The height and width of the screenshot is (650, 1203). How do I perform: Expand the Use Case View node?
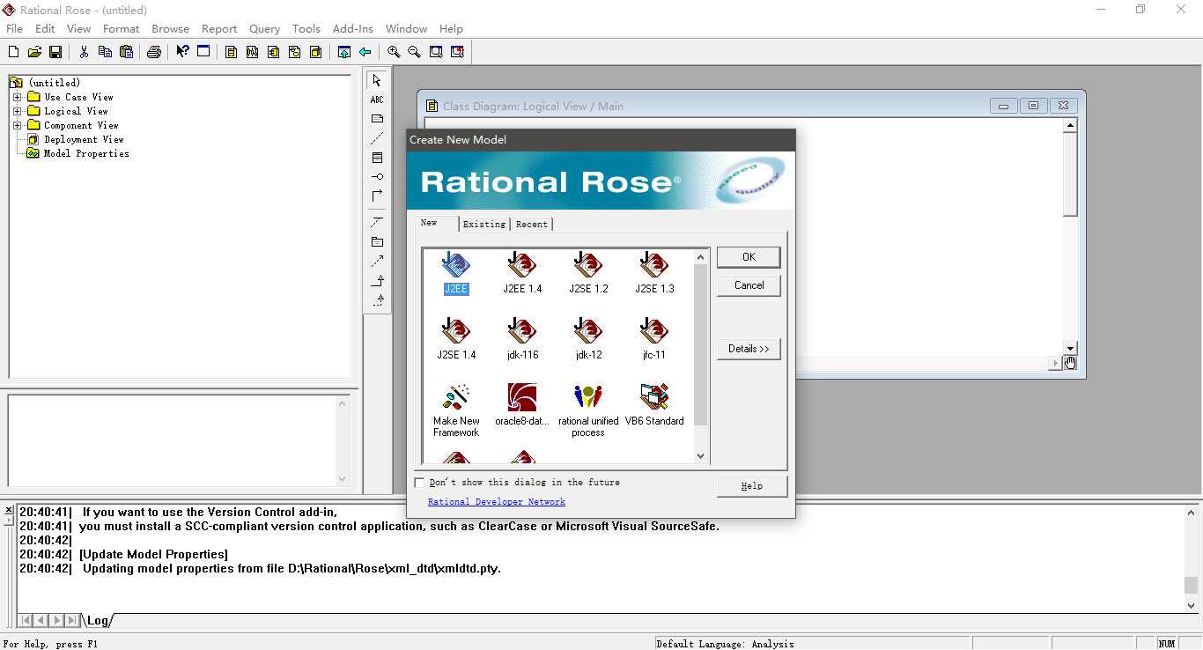click(x=18, y=97)
